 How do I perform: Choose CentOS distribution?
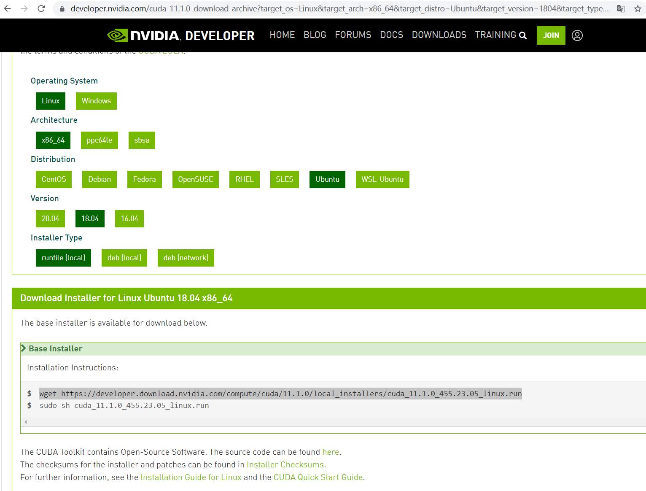point(54,179)
